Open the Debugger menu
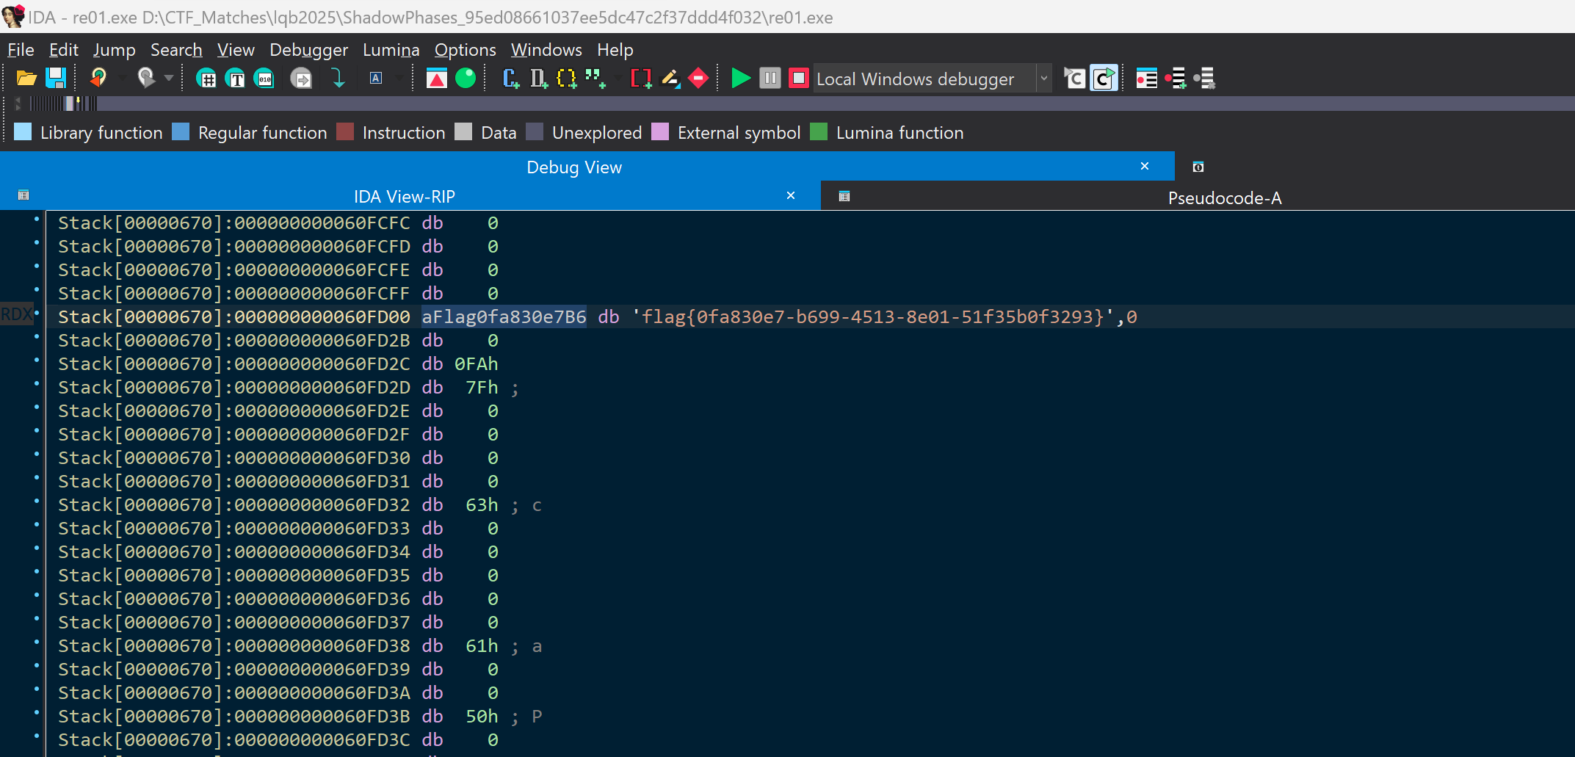Image resolution: width=1575 pixels, height=757 pixels. tap(308, 50)
